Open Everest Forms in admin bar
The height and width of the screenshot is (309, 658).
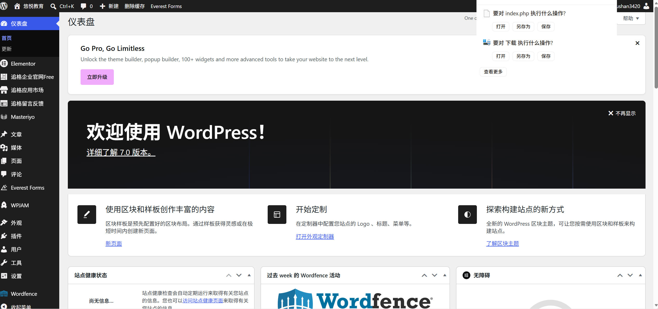pos(166,6)
